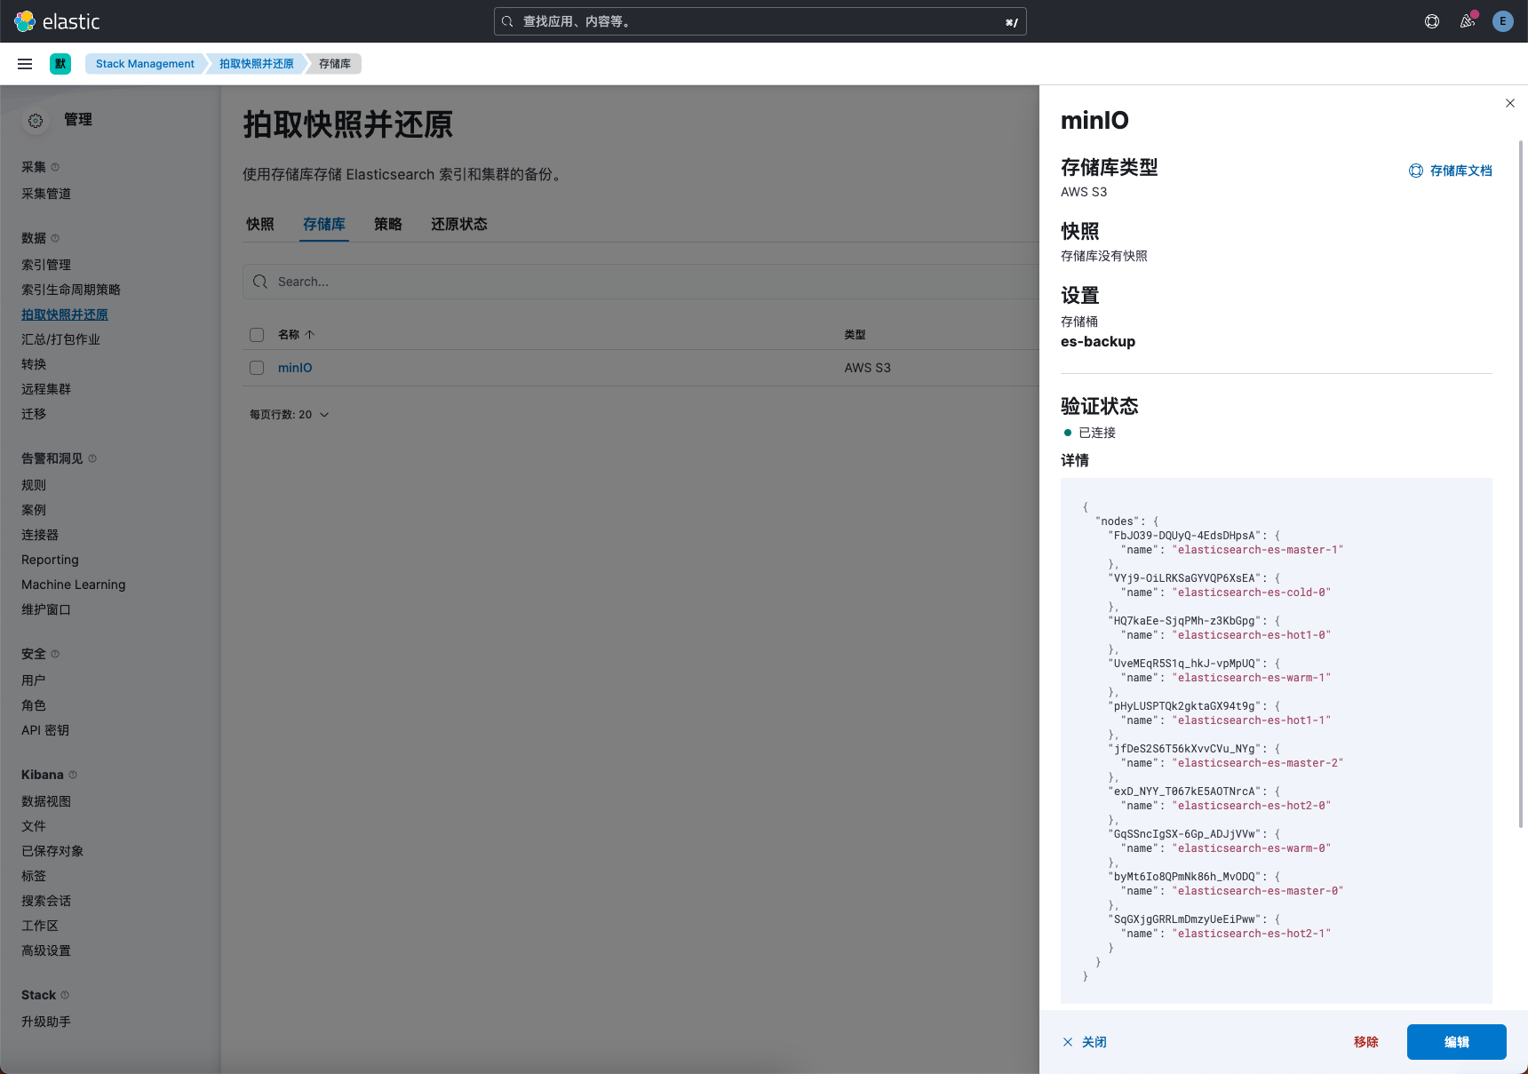Open 规则 in the sidebar
Image resolution: width=1528 pixels, height=1074 pixels.
pyautogui.click(x=34, y=485)
